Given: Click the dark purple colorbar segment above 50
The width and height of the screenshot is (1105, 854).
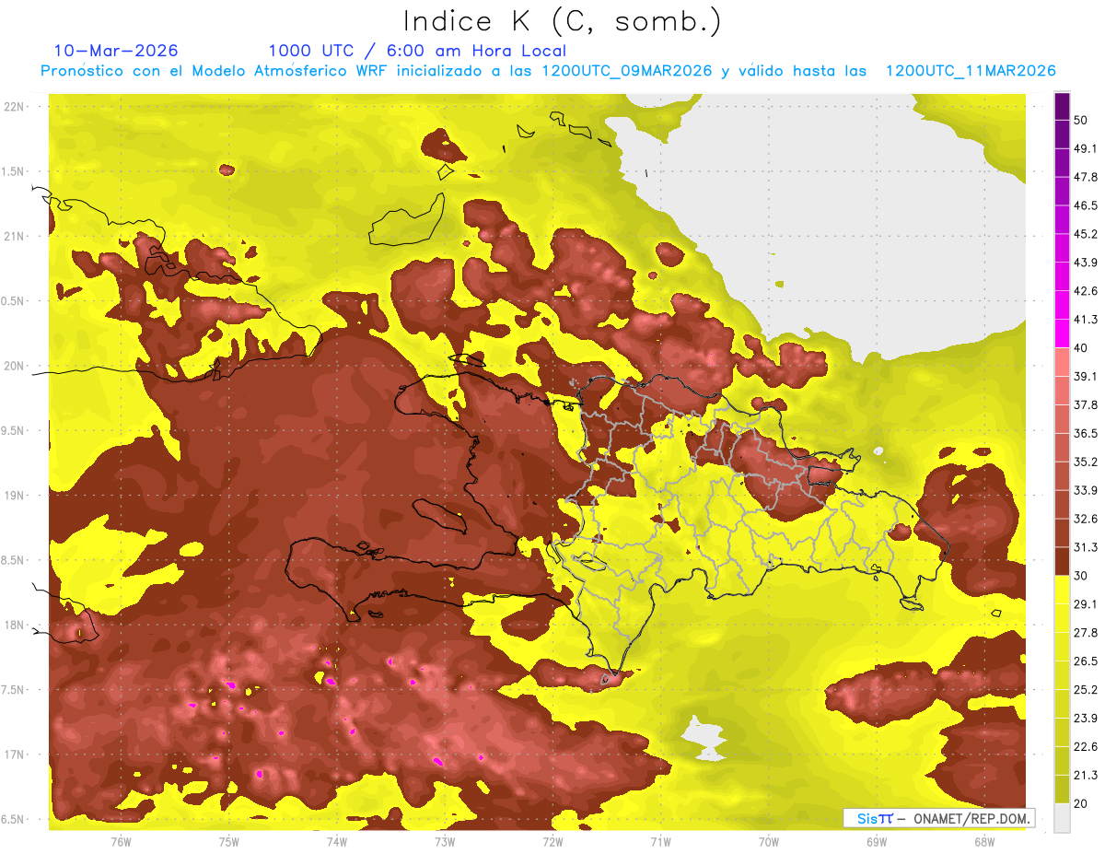Looking at the screenshot, I should 1062,107.
